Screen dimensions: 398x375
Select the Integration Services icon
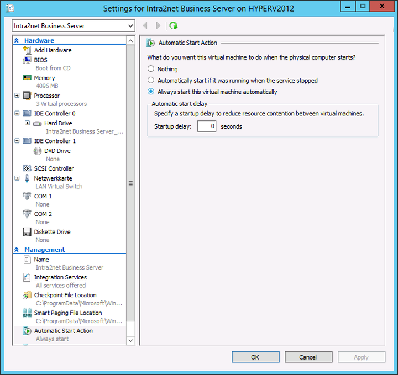tap(27, 277)
